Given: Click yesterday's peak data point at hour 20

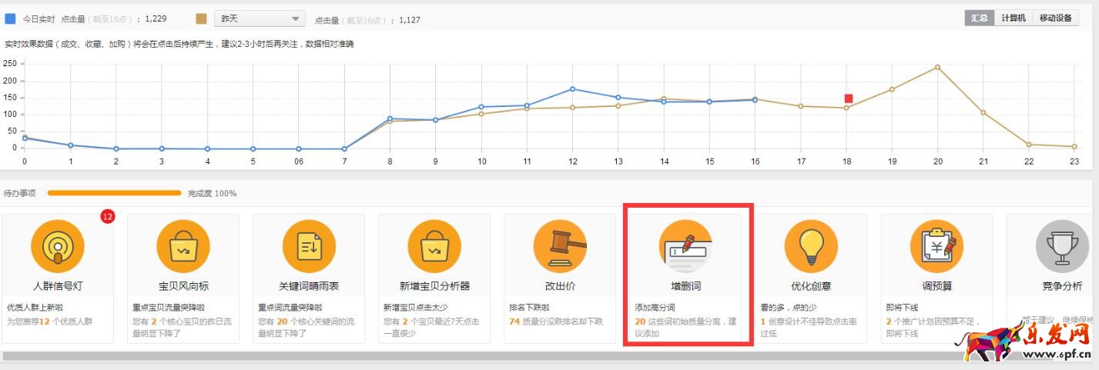Looking at the screenshot, I should click(x=937, y=67).
